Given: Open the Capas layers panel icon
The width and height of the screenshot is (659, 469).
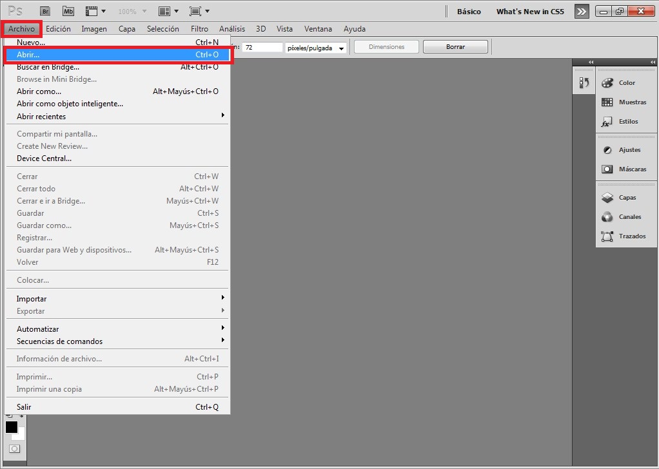Looking at the screenshot, I should click(x=607, y=197).
